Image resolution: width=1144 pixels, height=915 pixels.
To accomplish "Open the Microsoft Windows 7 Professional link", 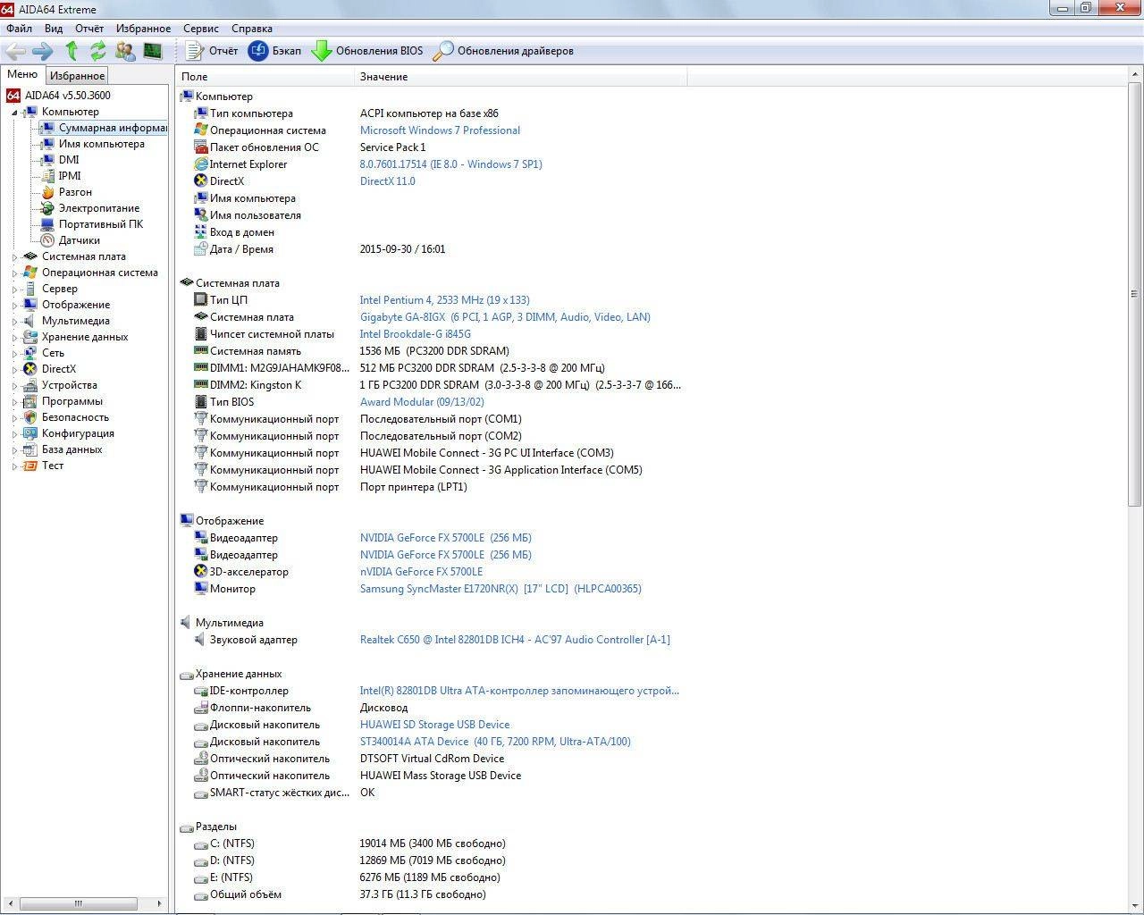I will (440, 130).
